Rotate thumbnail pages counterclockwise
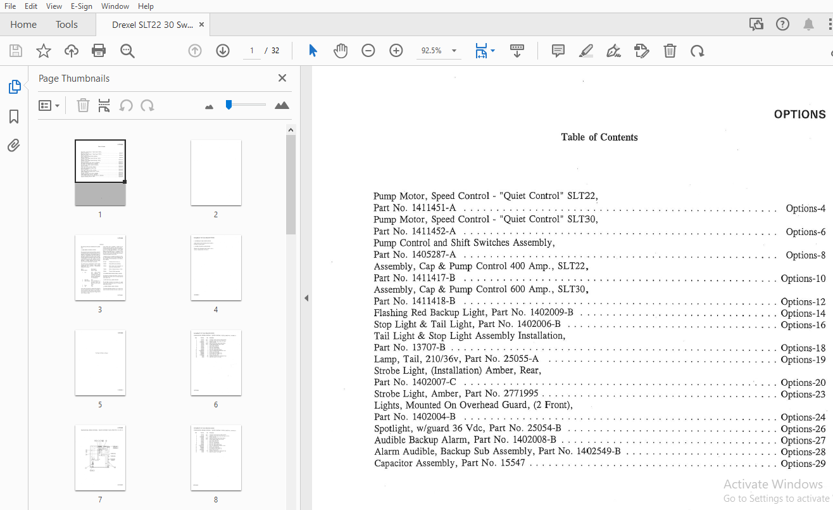The width and height of the screenshot is (833, 510). point(126,105)
